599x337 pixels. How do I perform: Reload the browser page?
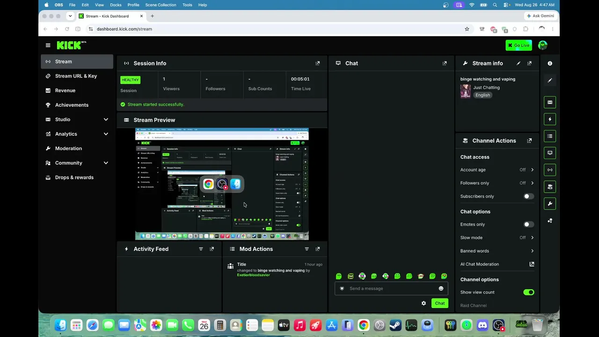67,29
